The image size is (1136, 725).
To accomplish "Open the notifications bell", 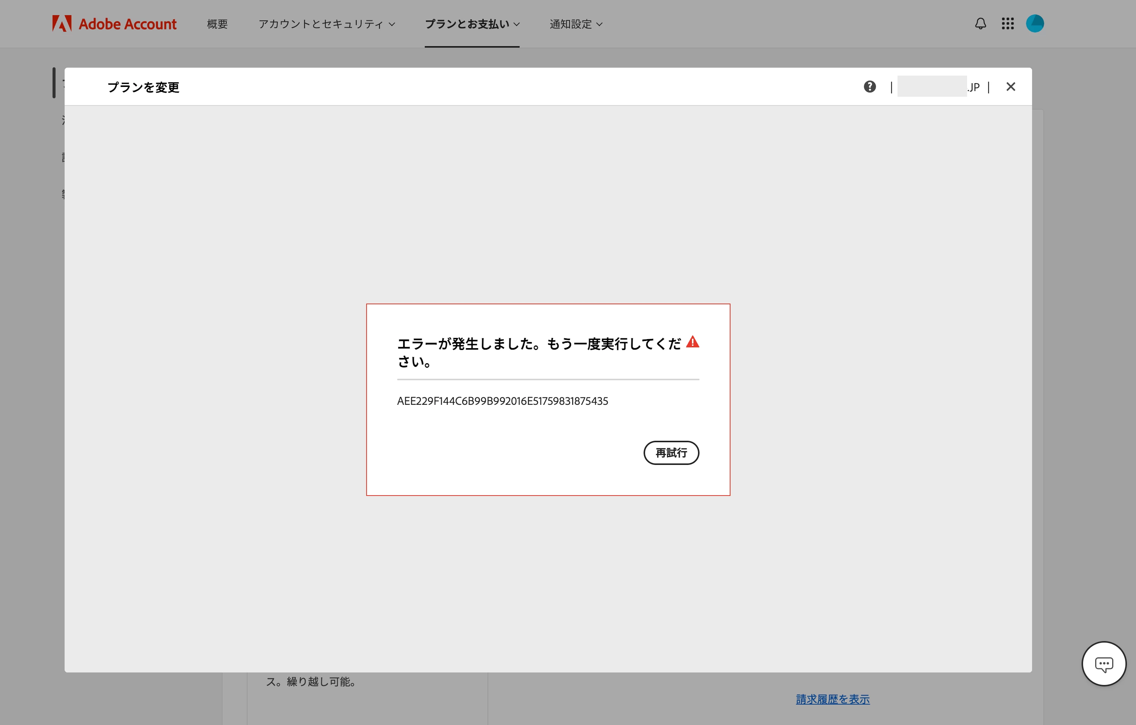I will [980, 23].
